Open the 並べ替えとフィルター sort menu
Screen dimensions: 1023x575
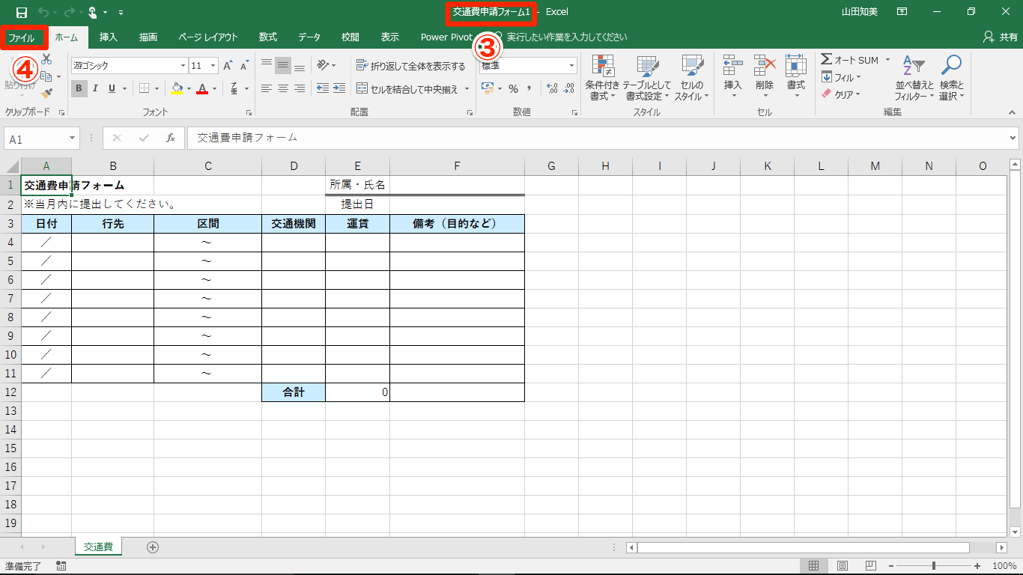point(914,78)
